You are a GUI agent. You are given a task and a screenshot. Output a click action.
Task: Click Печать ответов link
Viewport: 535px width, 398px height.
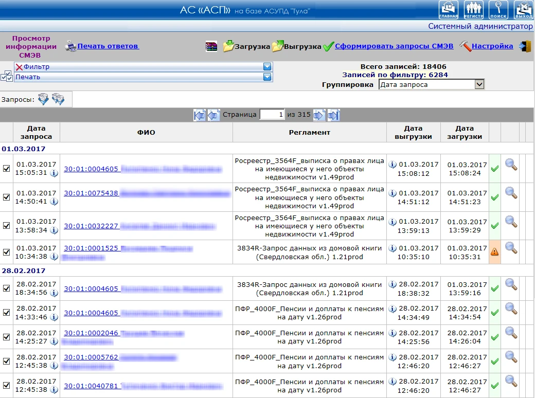[108, 46]
